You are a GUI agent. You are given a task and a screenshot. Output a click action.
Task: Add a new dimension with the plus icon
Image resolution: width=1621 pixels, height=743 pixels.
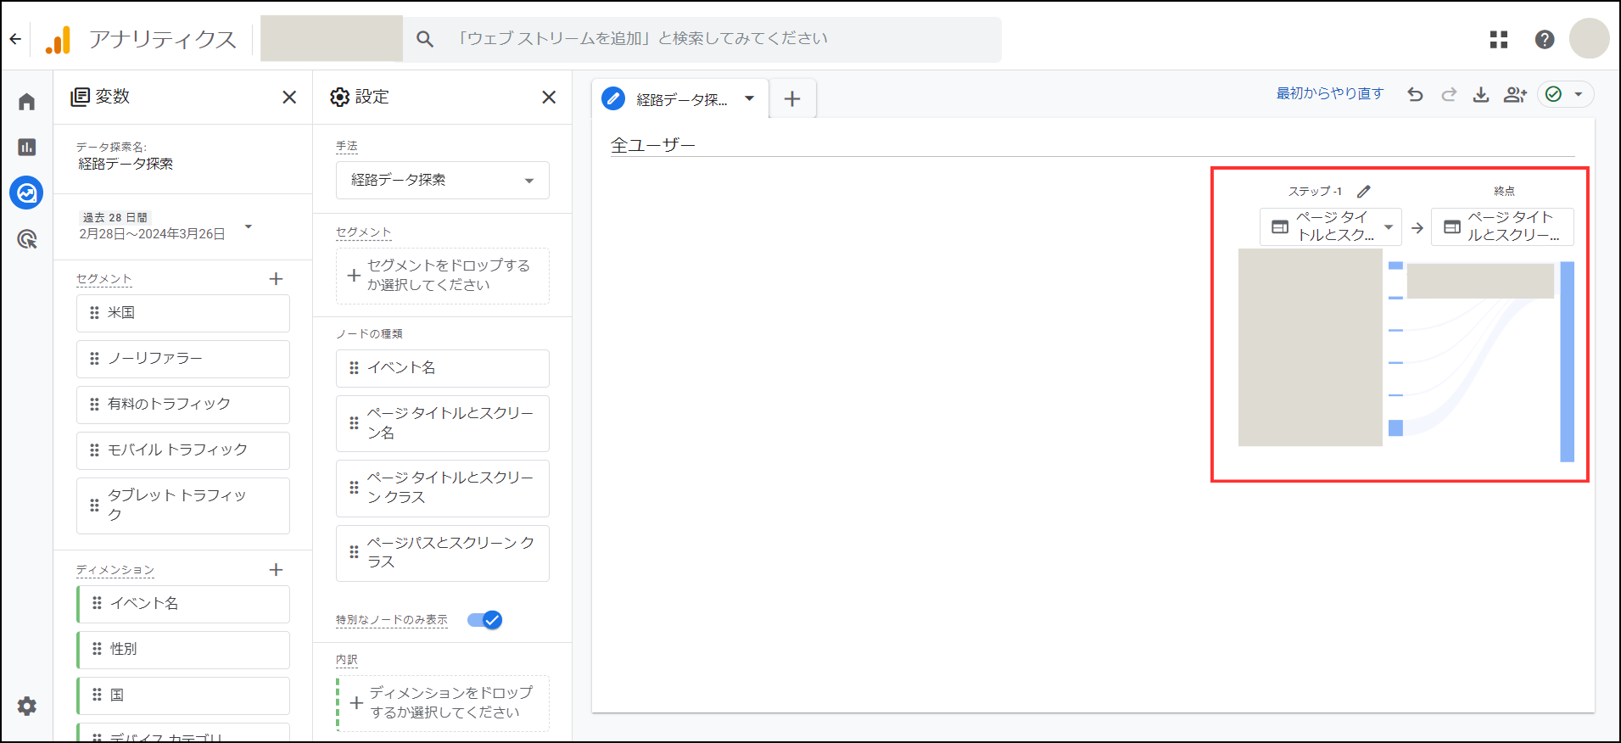tap(276, 570)
